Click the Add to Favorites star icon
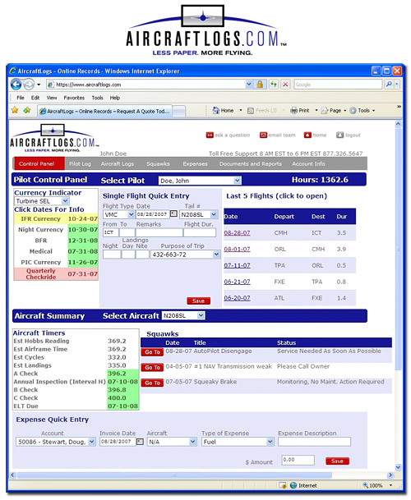The width and height of the screenshot is (411, 500). (x=27, y=110)
